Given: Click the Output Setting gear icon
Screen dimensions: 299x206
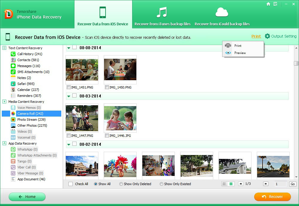Looking at the screenshot, I should (x=267, y=36).
